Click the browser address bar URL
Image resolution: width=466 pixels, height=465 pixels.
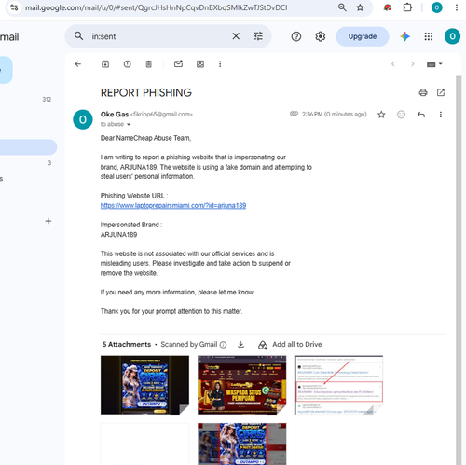pos(156,7)
